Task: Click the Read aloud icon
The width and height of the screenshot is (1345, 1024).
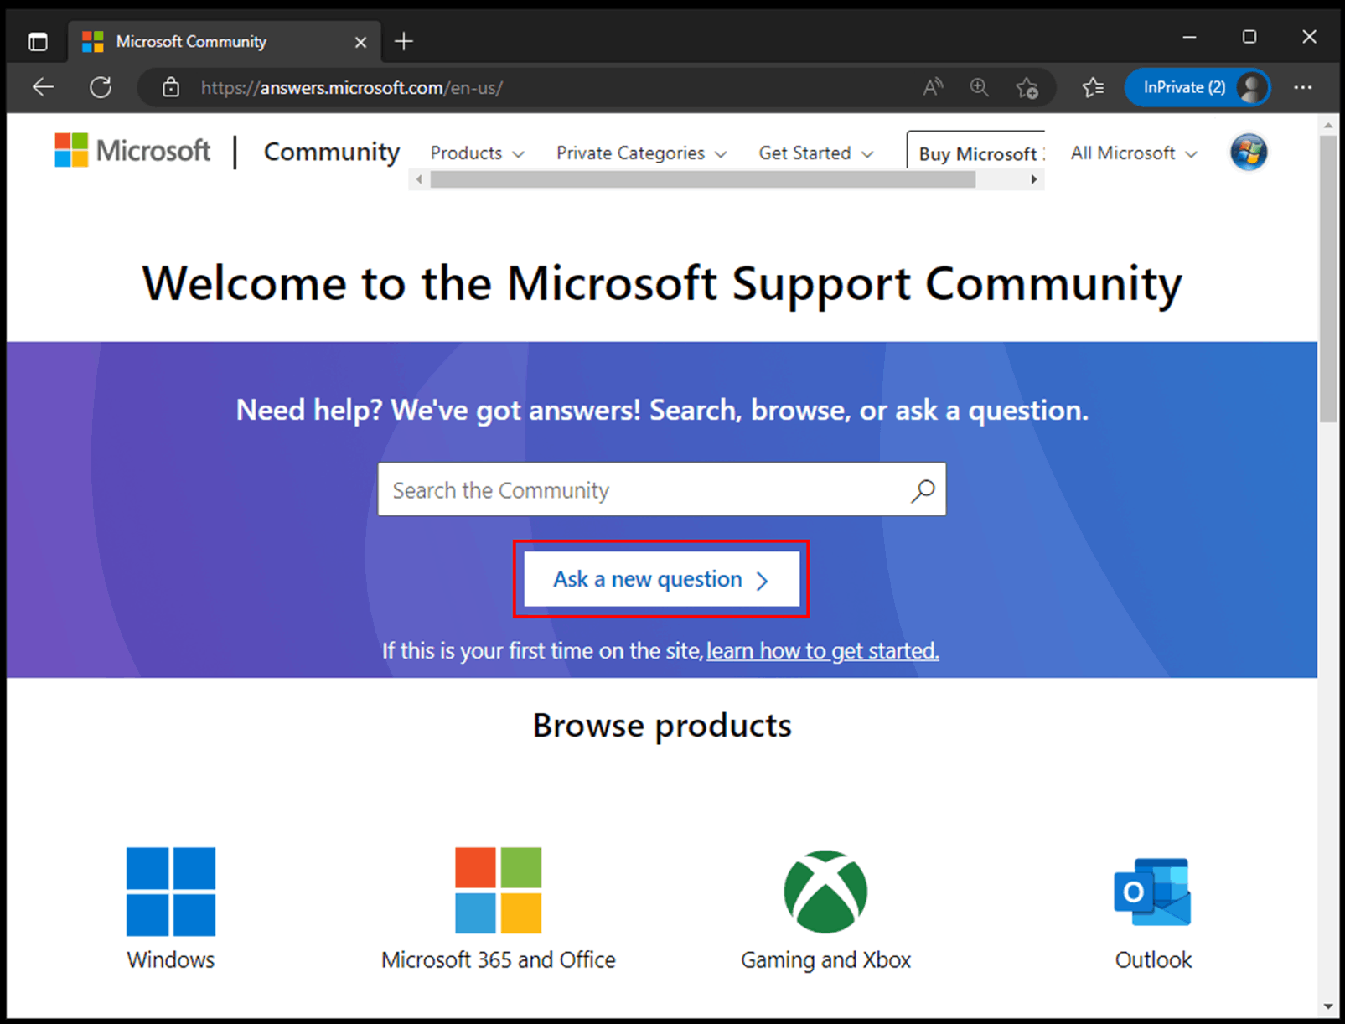Action: point(933,87)
